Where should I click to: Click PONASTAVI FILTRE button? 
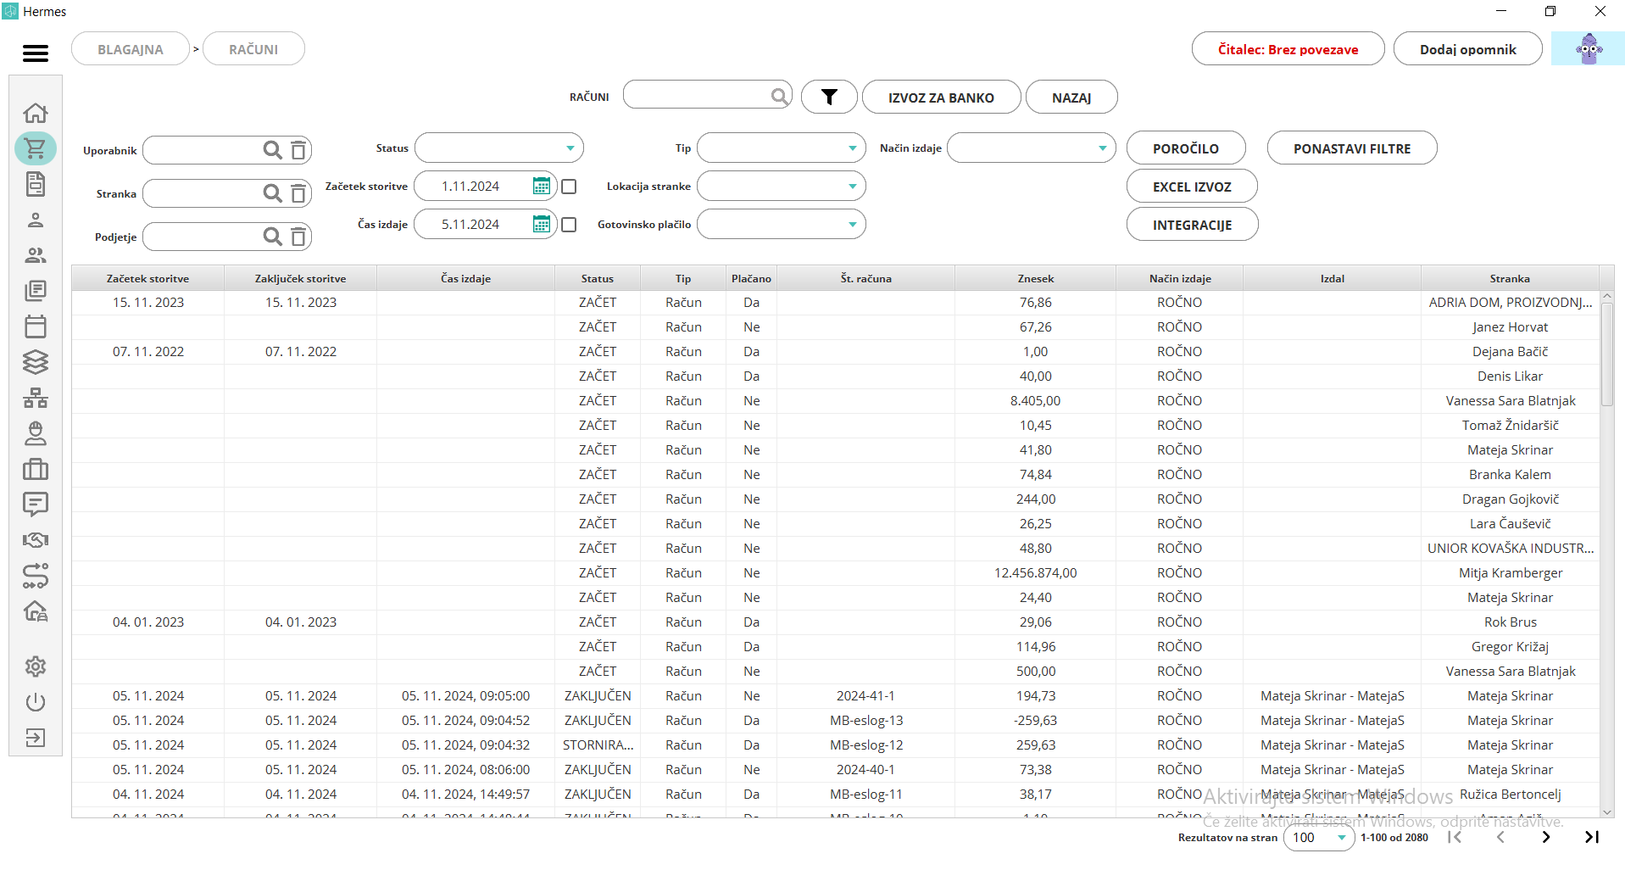(x=1352, y=148)
